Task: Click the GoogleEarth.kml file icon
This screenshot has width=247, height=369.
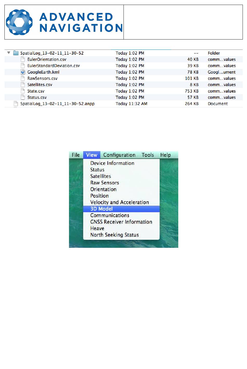Action: pyautogui.click(x=23, y=72)
